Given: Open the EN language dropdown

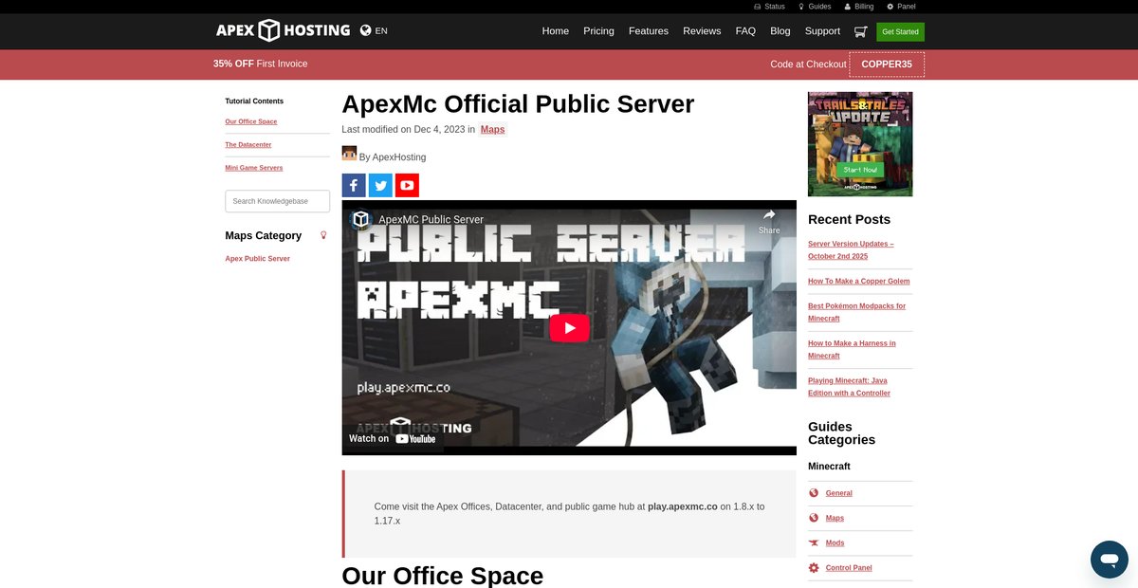Looking at the screenshot, I should pos(381,30).
